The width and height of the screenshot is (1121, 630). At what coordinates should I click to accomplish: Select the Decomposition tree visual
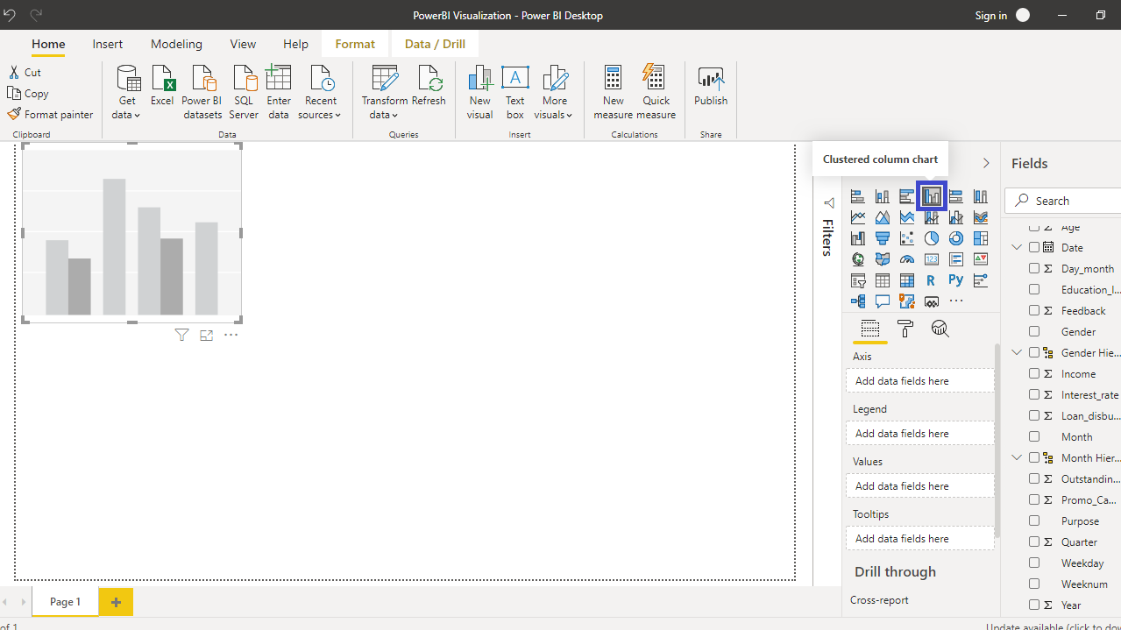click(858, 301)
